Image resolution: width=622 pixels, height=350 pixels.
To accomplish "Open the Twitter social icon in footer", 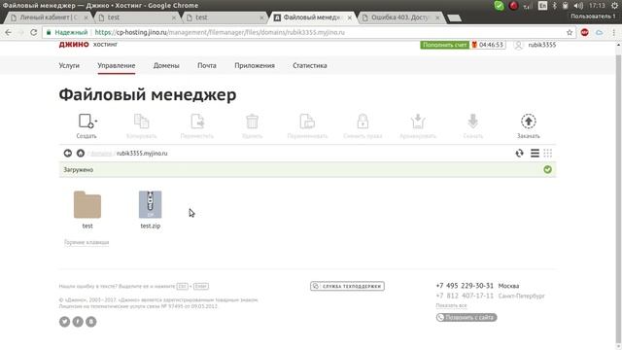I will [65, 322].
